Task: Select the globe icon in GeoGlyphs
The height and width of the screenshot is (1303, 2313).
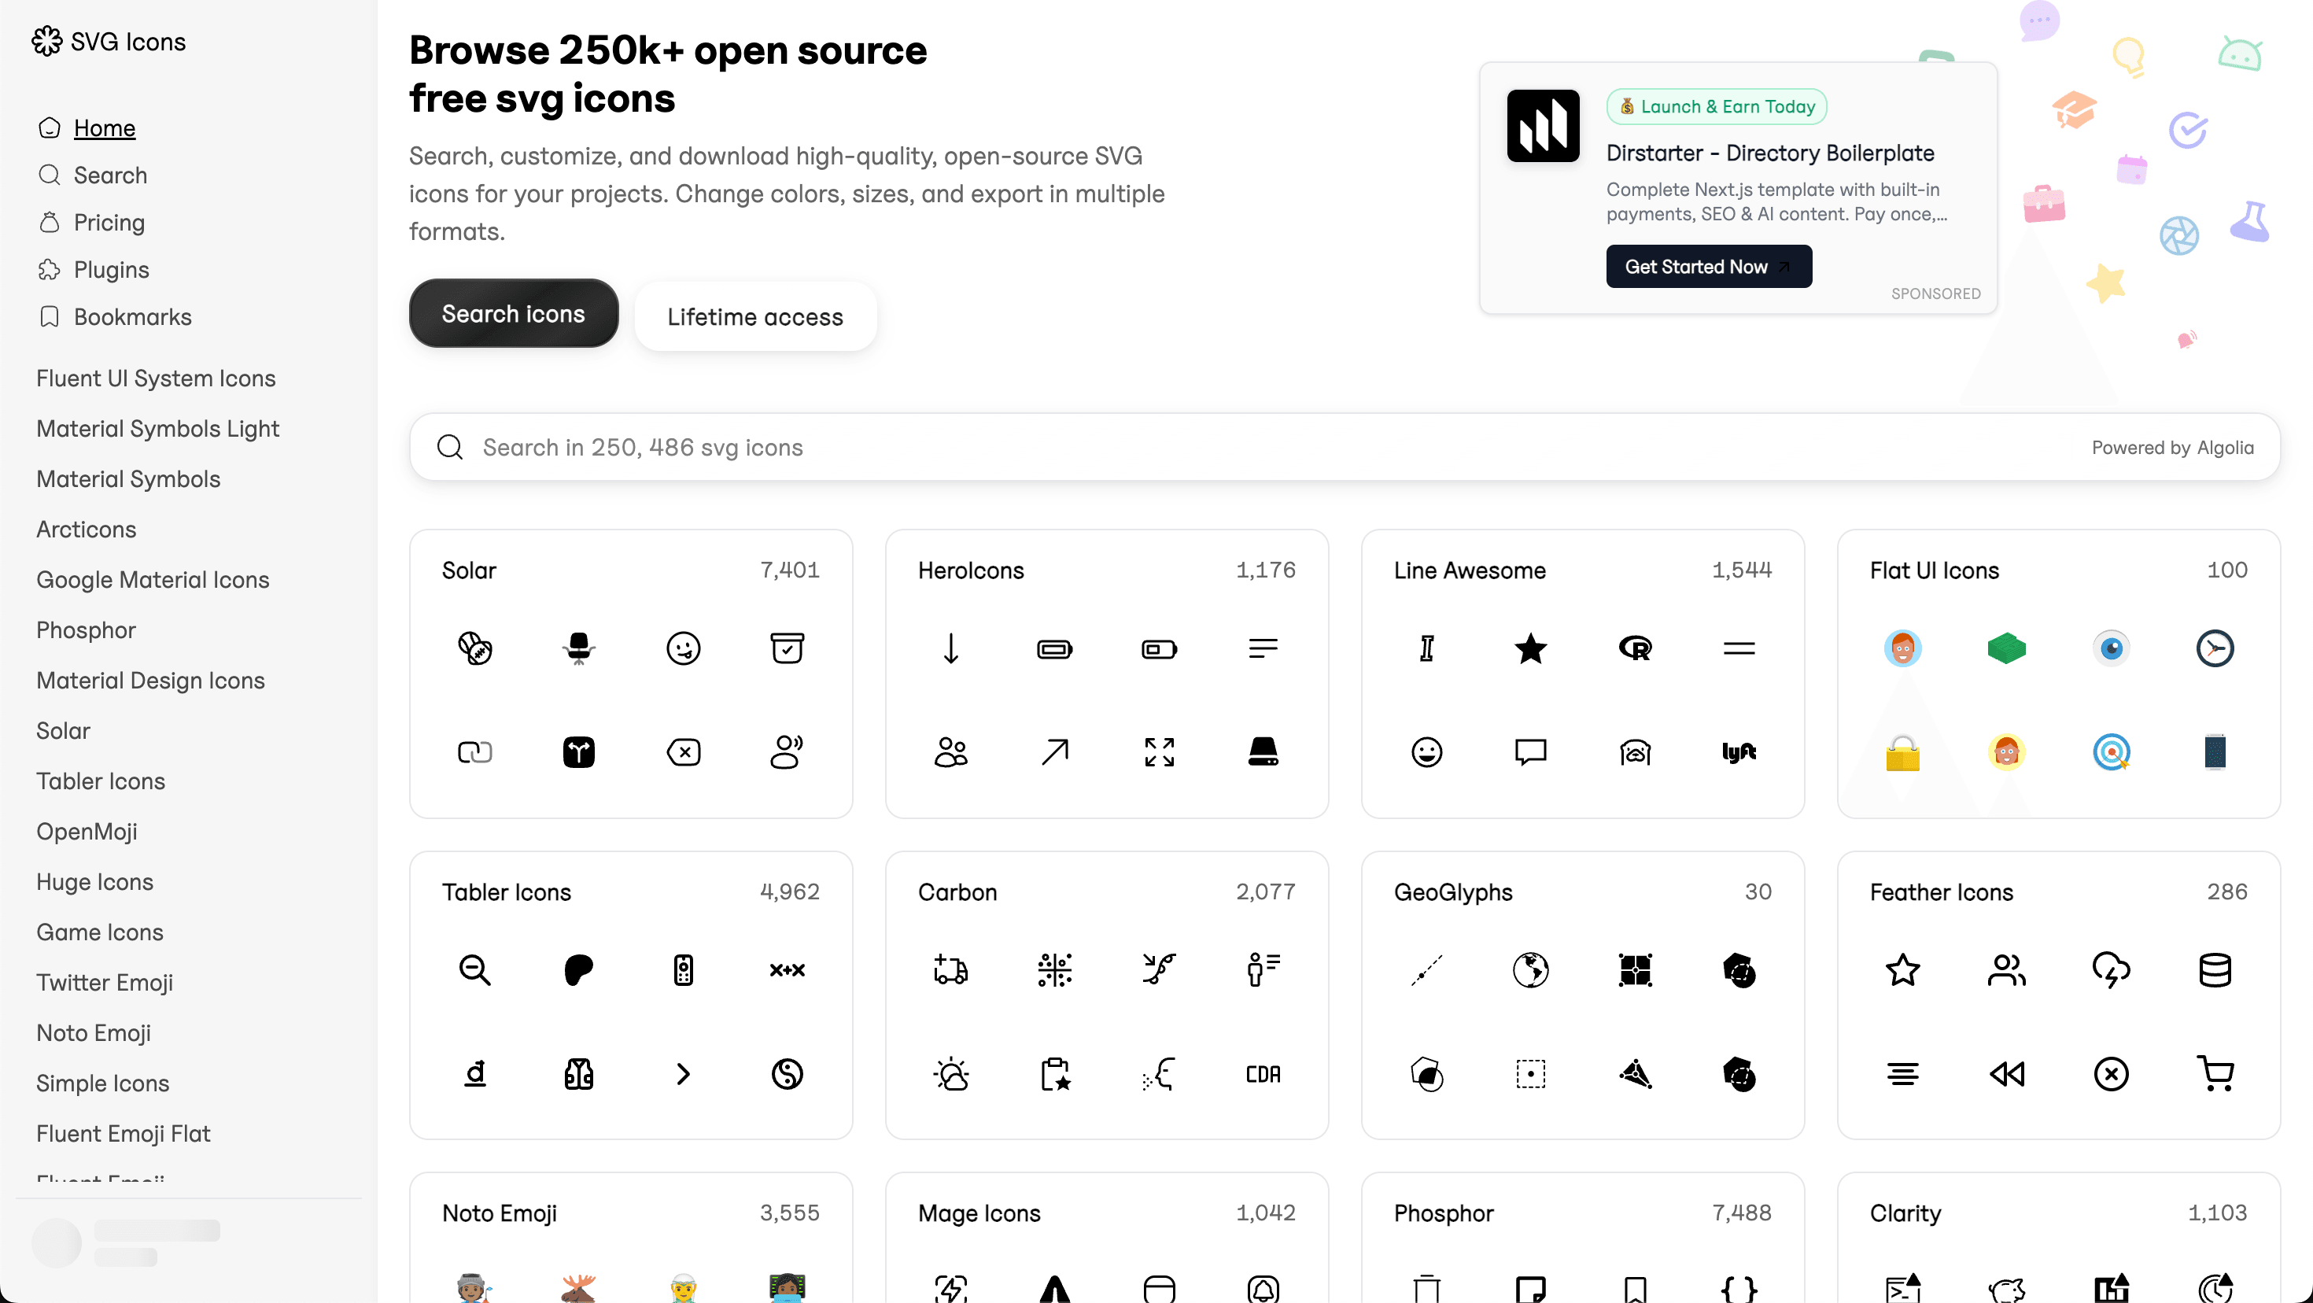Action: [x=1531, y=970]
